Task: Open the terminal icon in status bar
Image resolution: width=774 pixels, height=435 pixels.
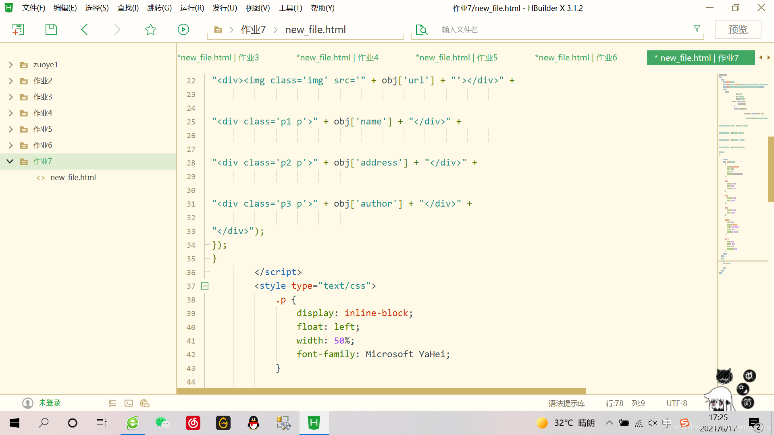Action: pyautogui.click(x=129, y=403)
